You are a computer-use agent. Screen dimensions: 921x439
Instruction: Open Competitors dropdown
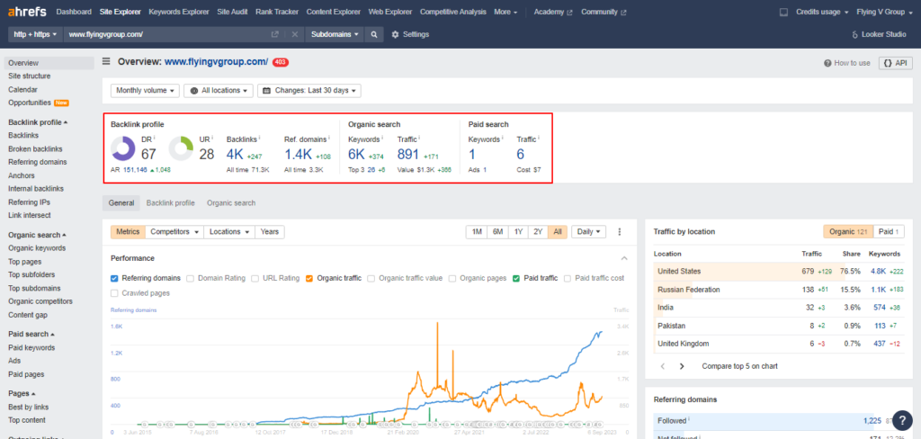pos(174,231)
